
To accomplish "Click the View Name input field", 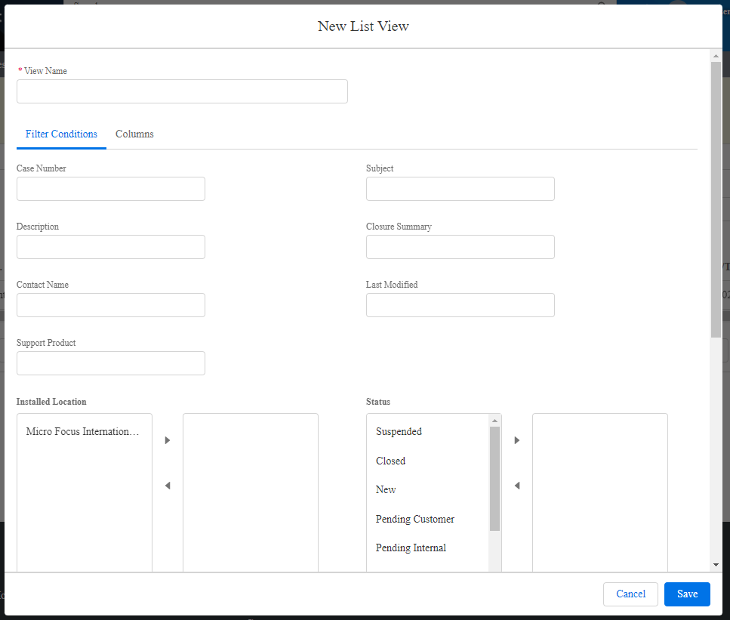I will [x=182, y=91].
